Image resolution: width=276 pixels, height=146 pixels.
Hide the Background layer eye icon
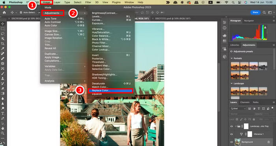click(x=232, y=142)
